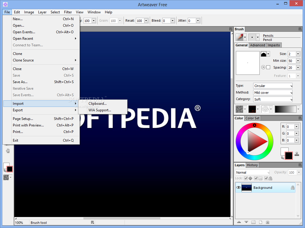
Task: Choose Clipboard... from Import submenu
Action: 103,104
